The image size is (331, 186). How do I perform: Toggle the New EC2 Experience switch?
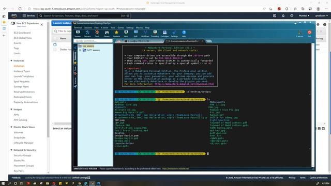point(13,23)
